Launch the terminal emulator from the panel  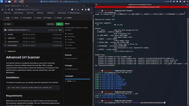(x=12, y=1)
